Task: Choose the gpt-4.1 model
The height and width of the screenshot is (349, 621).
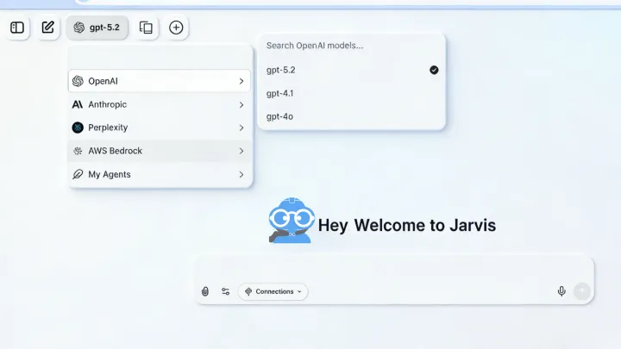Action: coord(352,93)
